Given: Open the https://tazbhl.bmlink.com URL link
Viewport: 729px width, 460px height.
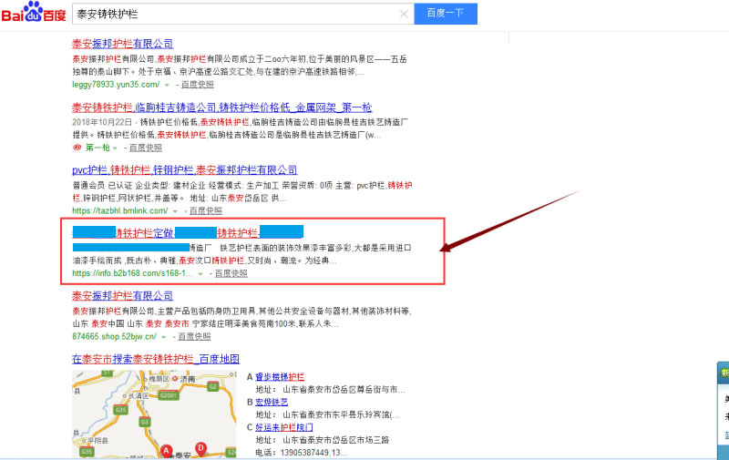Looking at the screenshot, I should 120,211.
